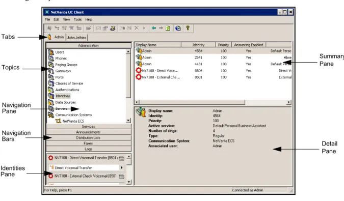Select the Gateways topic
Viewport: 344px width, 201px height.
point(63,71)
